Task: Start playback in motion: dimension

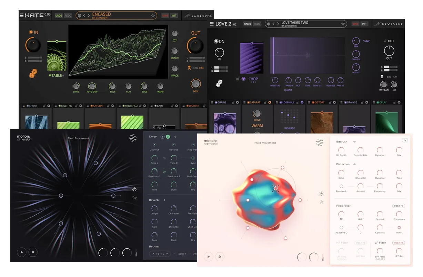Action: tap(21, 252)
